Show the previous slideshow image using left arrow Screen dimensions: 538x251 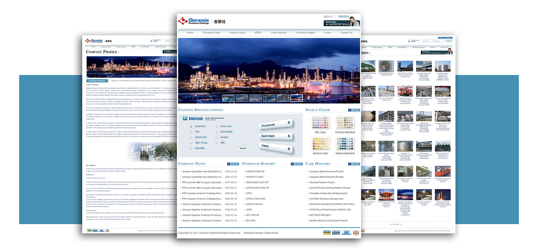pos(308,98)
